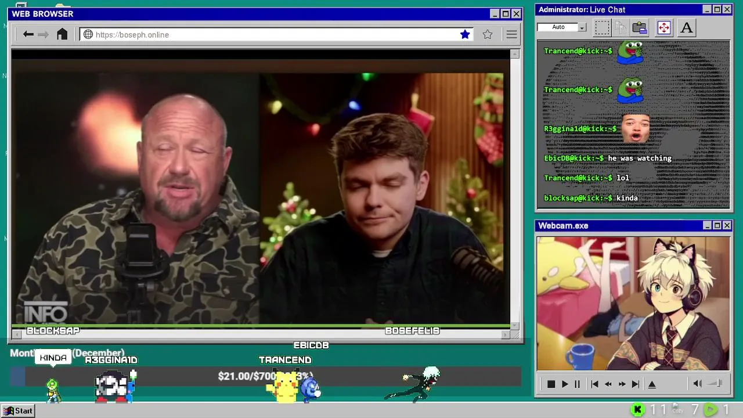Open the browser home page
743x418 pixels.
pos(62,34)
